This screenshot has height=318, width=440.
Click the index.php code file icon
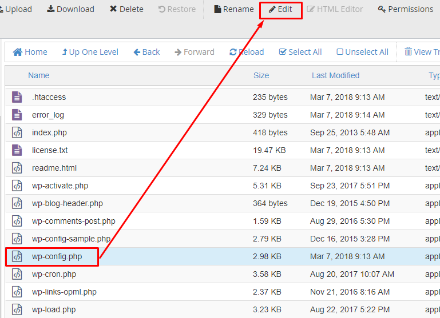point(17,132)
